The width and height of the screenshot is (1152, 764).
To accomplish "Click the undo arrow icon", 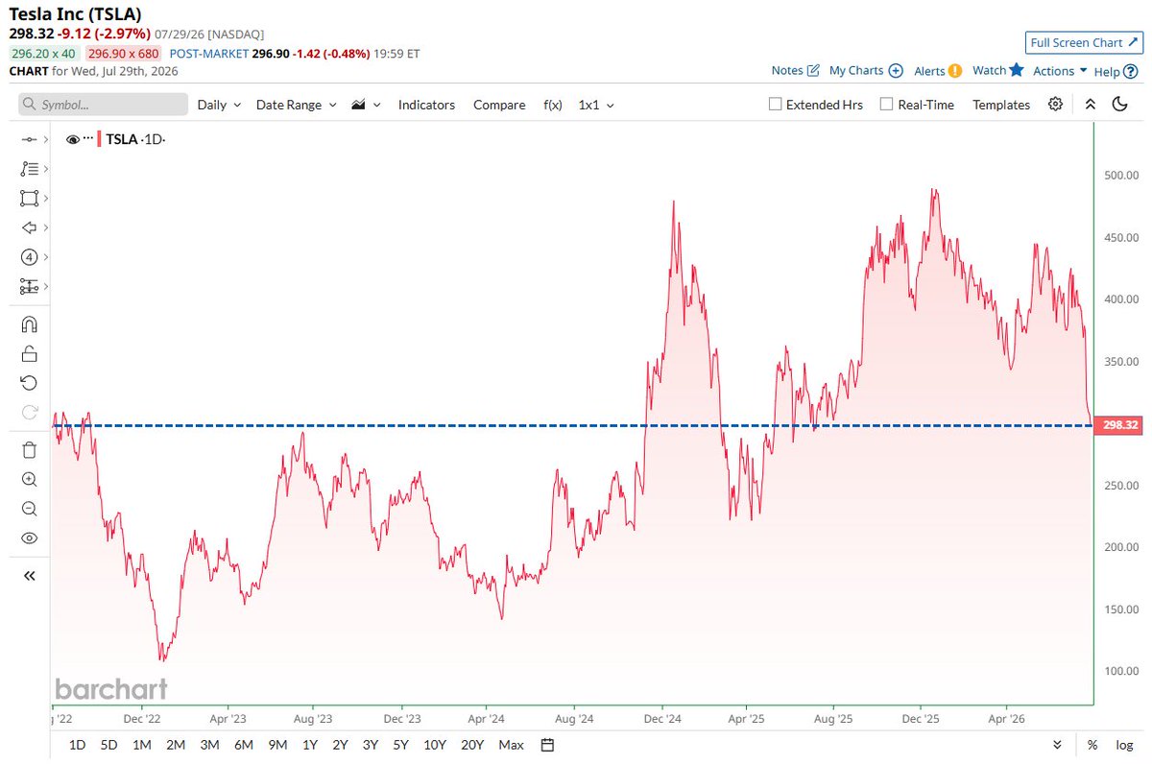I will point(29,383).
